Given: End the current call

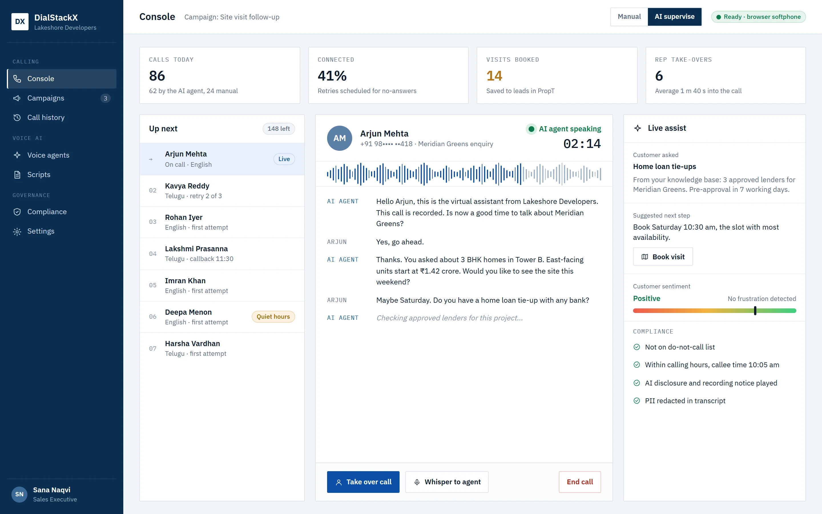Looking at the screenshot, I should point(580,482).
